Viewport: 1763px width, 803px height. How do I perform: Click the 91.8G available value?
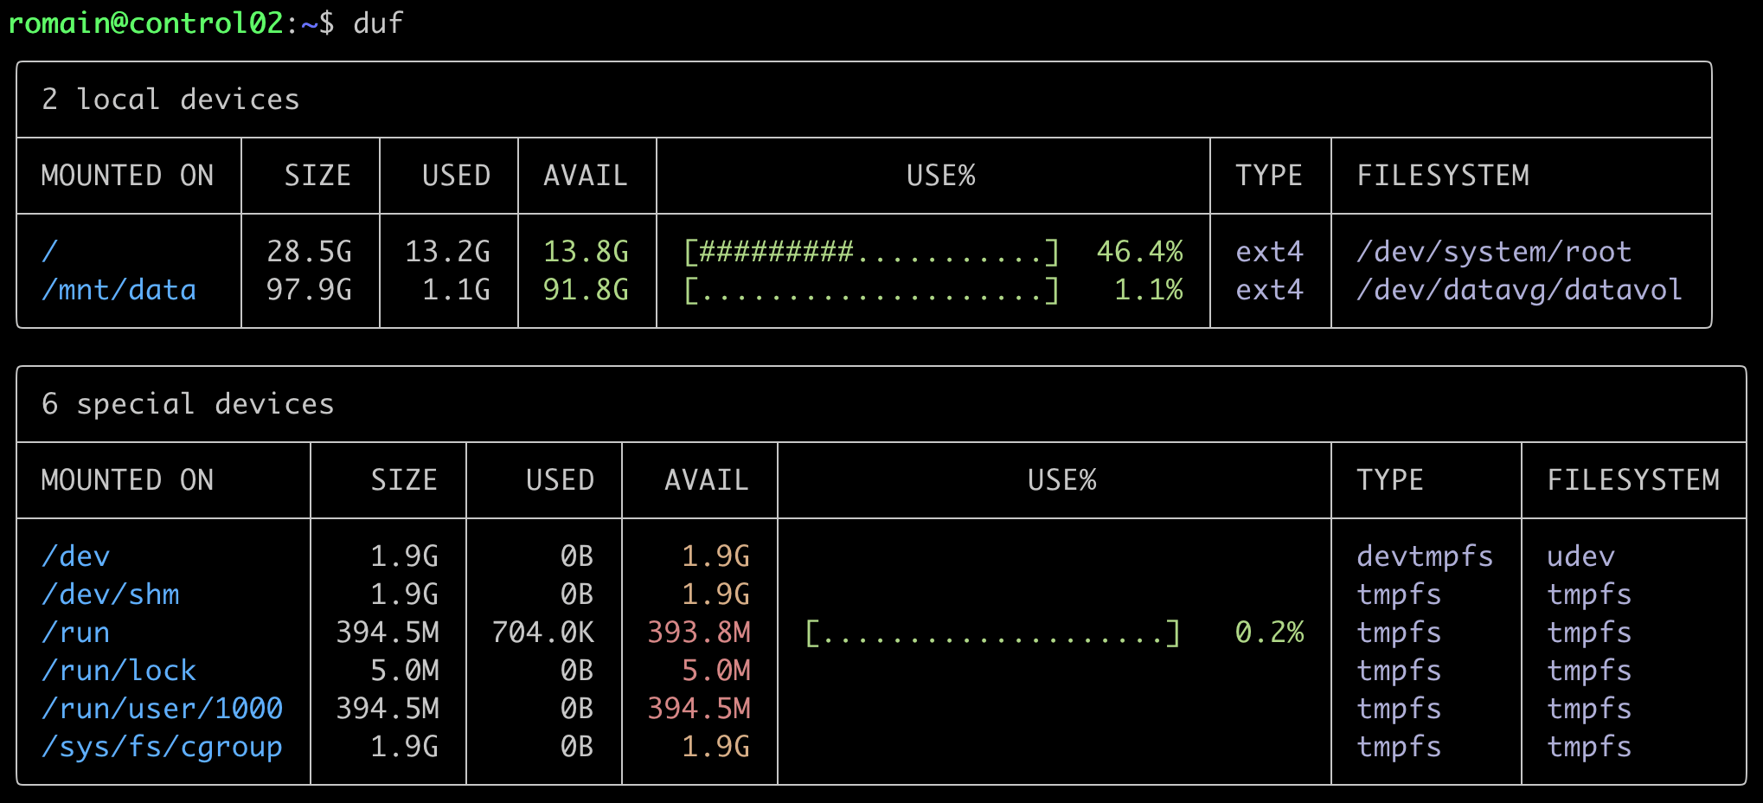click(586, 290)
